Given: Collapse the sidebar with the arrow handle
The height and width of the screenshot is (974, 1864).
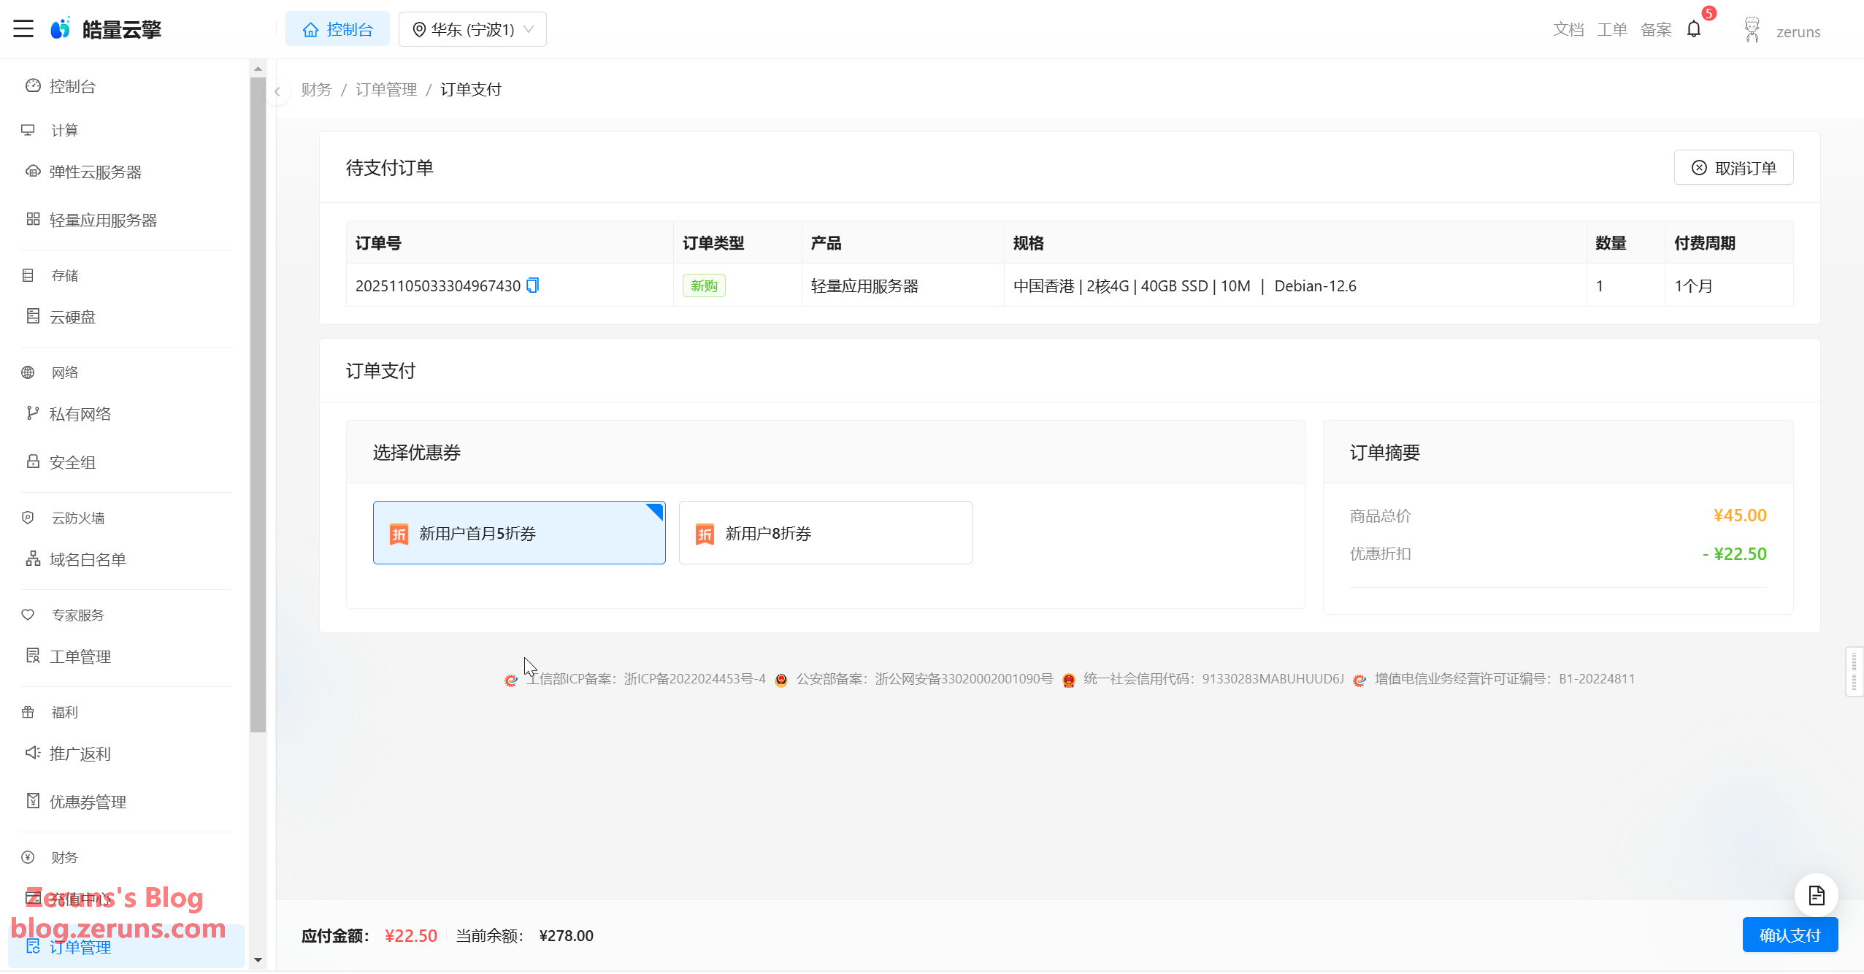Looking at the screenshot, I should point(277,92).
